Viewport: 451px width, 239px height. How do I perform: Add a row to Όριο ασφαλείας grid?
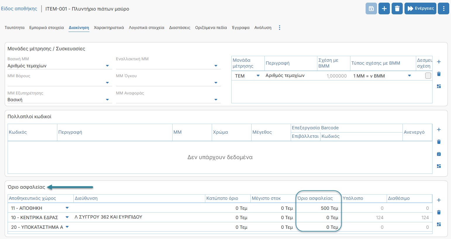click(439, 200)
